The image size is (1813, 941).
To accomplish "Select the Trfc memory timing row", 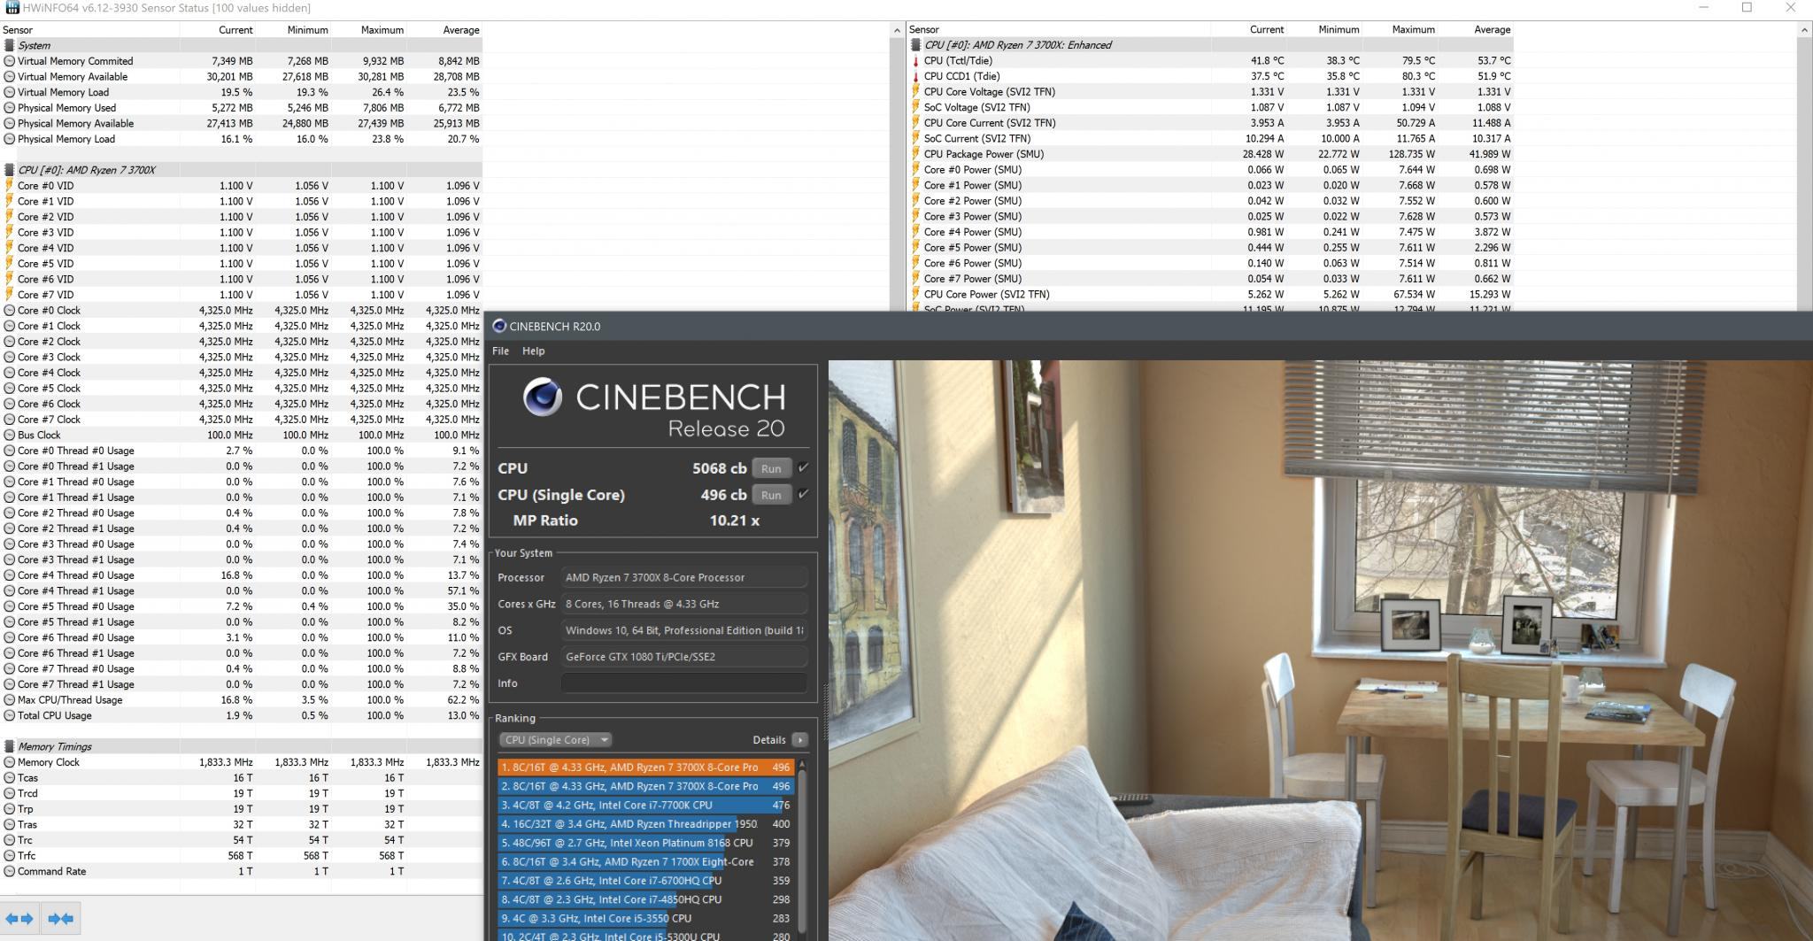I will click(x=242, y=856).
